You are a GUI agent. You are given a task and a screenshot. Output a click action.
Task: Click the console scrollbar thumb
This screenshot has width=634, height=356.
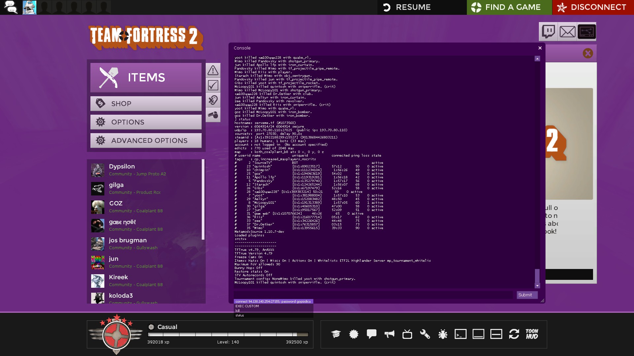537,276
